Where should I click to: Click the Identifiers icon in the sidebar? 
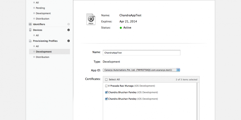(30, 24)
